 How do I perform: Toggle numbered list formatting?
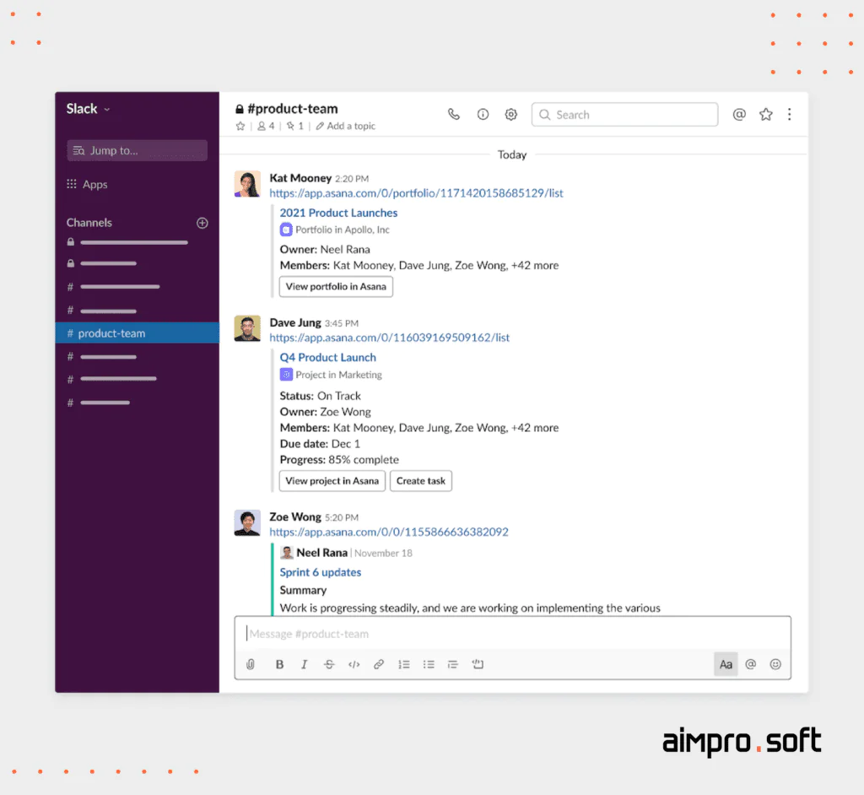point(404,664)
